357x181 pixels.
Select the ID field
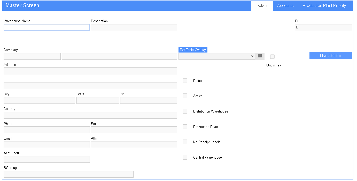click(323, 28)
